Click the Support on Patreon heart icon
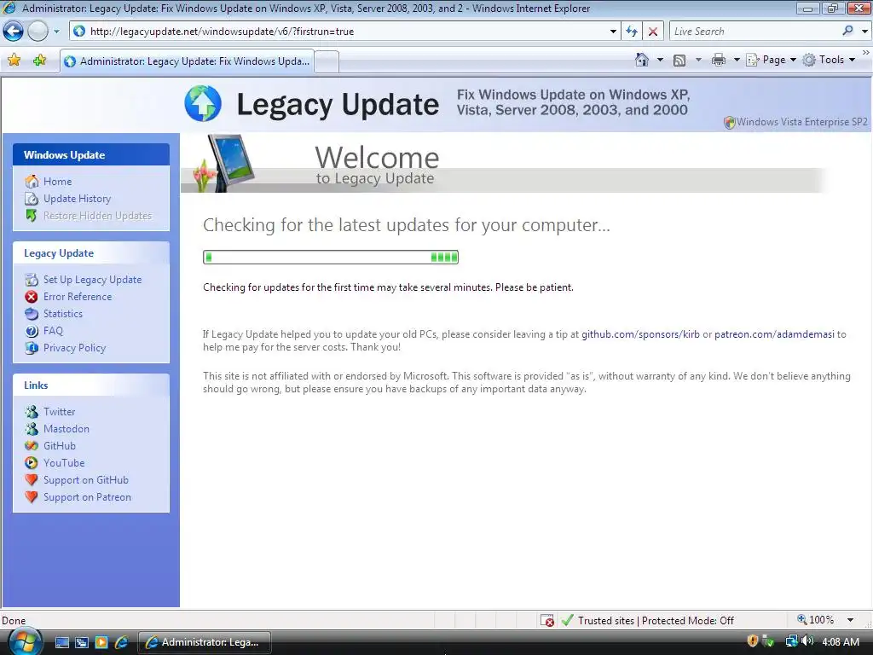 (x=32, y=497)
